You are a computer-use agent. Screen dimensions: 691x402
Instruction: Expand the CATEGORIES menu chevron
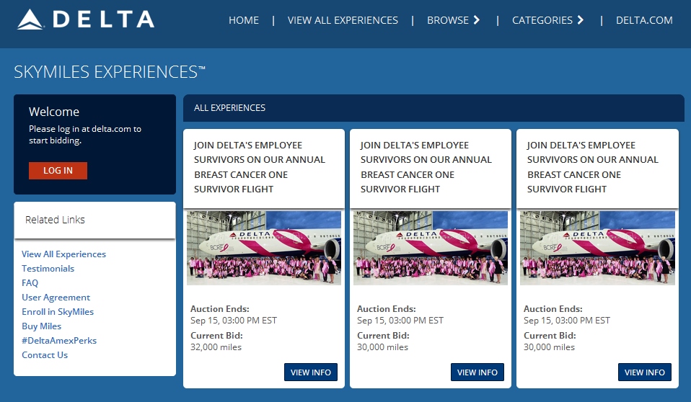point(581,20)
